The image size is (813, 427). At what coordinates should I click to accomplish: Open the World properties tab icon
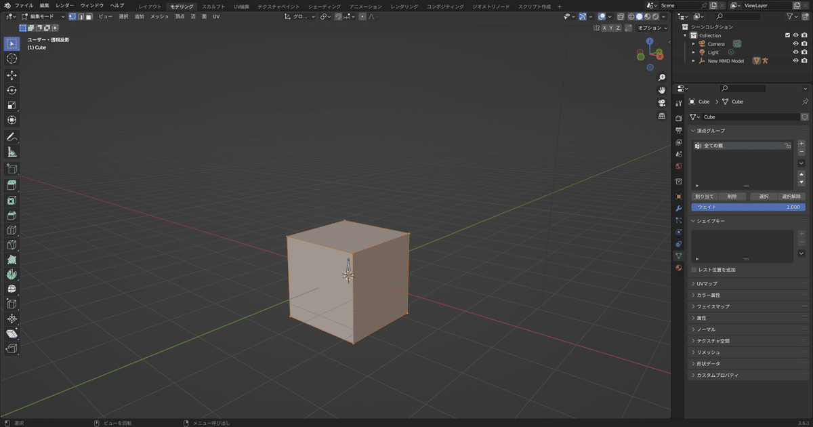679,166
